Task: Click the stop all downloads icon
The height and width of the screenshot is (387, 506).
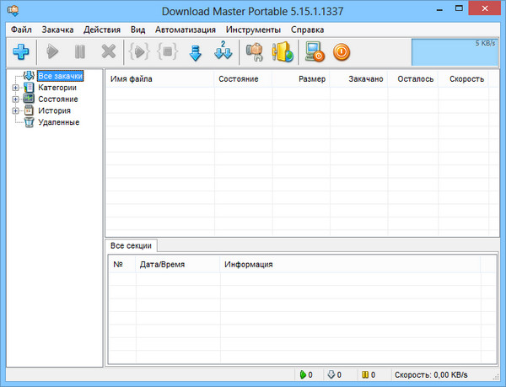Action: coord(167,52)
